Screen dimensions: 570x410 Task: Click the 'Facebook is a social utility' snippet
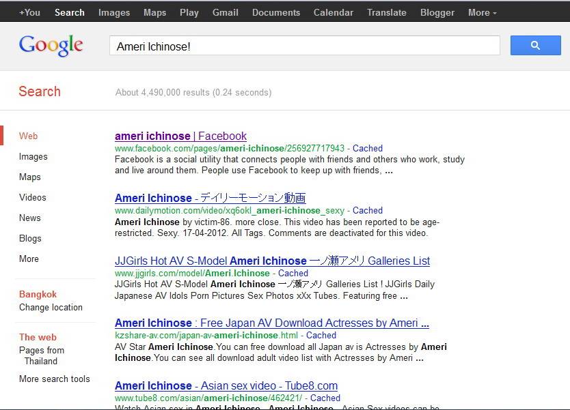[290, 164]
